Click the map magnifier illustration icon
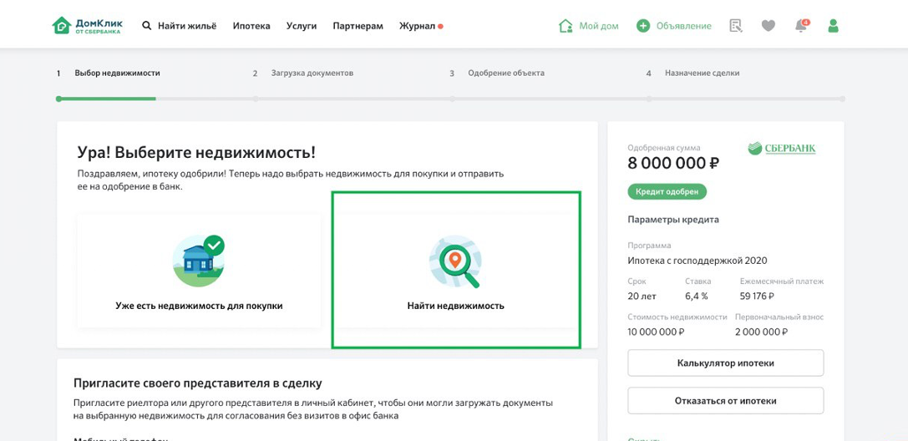This screenshot has width=908, height=441. click(x=455, y=261)
